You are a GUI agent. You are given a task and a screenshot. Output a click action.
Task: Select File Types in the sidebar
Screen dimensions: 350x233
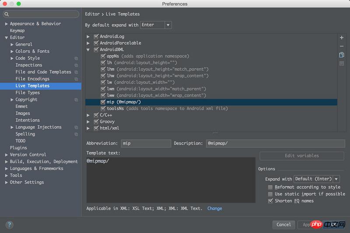[28, 93]
